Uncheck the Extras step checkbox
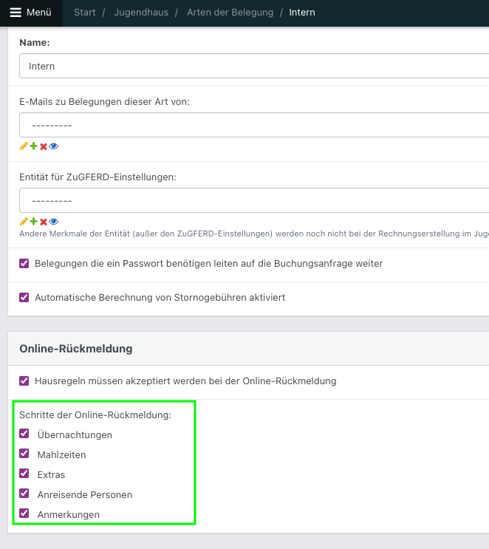The width and height of the screenshot is (489, 549). click(24, 474)
